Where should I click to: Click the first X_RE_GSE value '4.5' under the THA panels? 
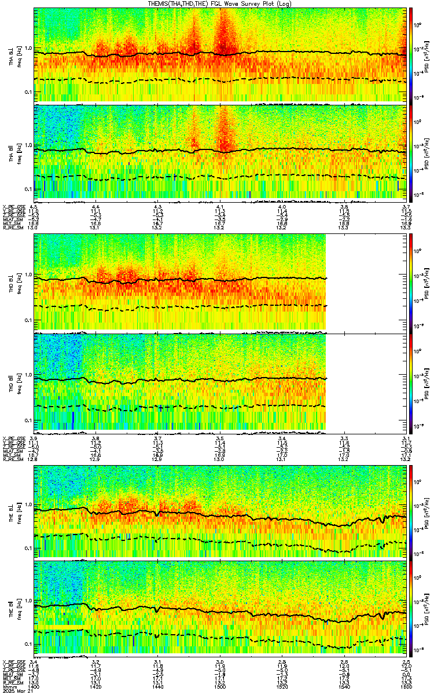click(34, 207)
